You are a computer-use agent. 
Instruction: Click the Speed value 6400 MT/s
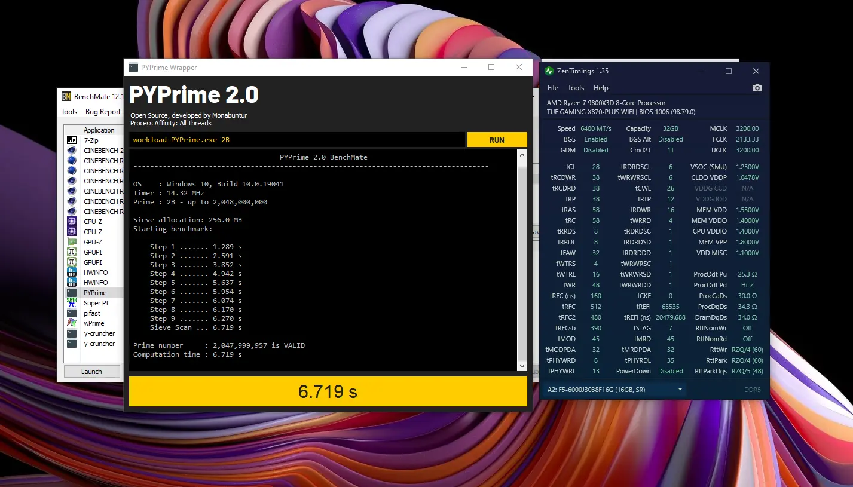(596, 128)
